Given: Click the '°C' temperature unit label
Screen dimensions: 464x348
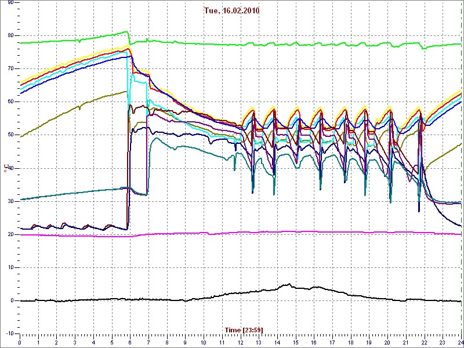Looking at the screenshot, I should pyautogui.click(x=6, y=168).
